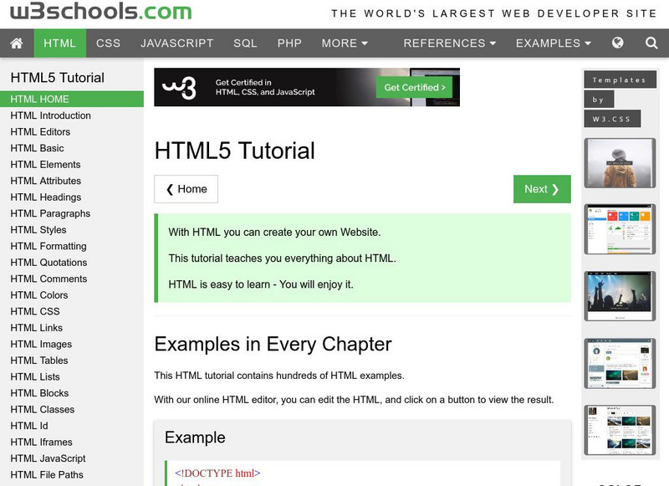Image resolution: width=669 pixels, height=486 pixels.
Task: Open HTML CSS in sidebar
Action: tap(72, 311)
